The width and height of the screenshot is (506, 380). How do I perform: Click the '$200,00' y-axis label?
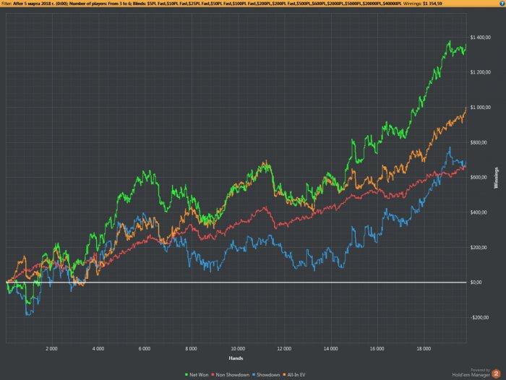pos(479,247)
